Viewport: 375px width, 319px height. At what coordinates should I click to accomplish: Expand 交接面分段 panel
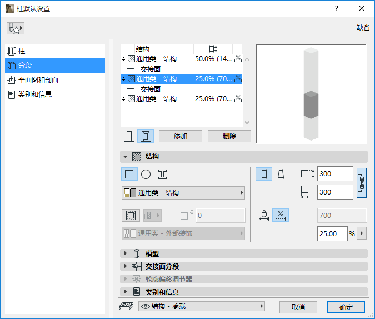point(244,266)
